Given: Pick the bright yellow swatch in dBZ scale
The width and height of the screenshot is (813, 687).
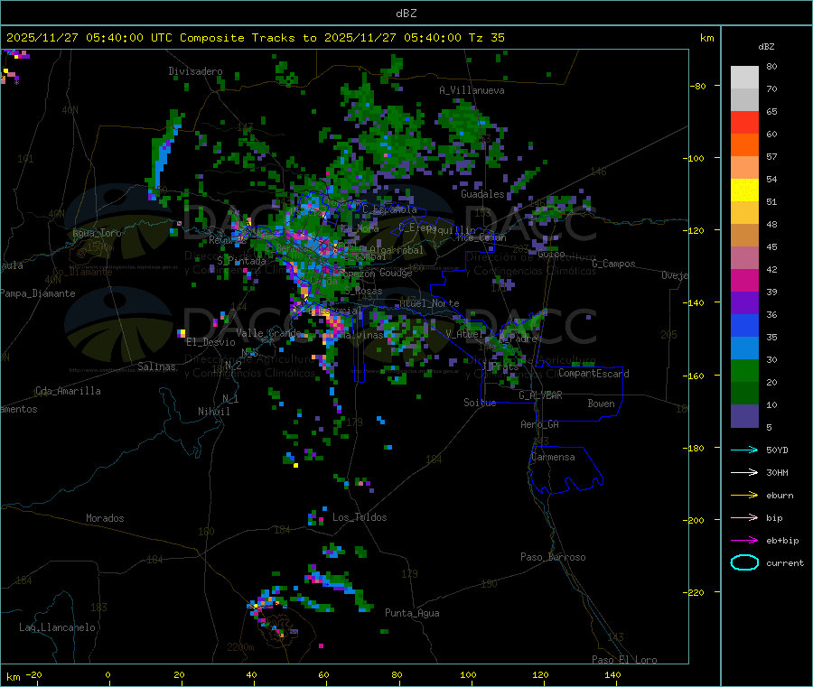Looking at the screenshot, I should click(744, 190).
